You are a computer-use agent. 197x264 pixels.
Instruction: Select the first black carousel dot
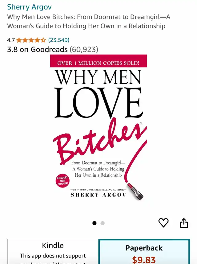coord(94,223)
